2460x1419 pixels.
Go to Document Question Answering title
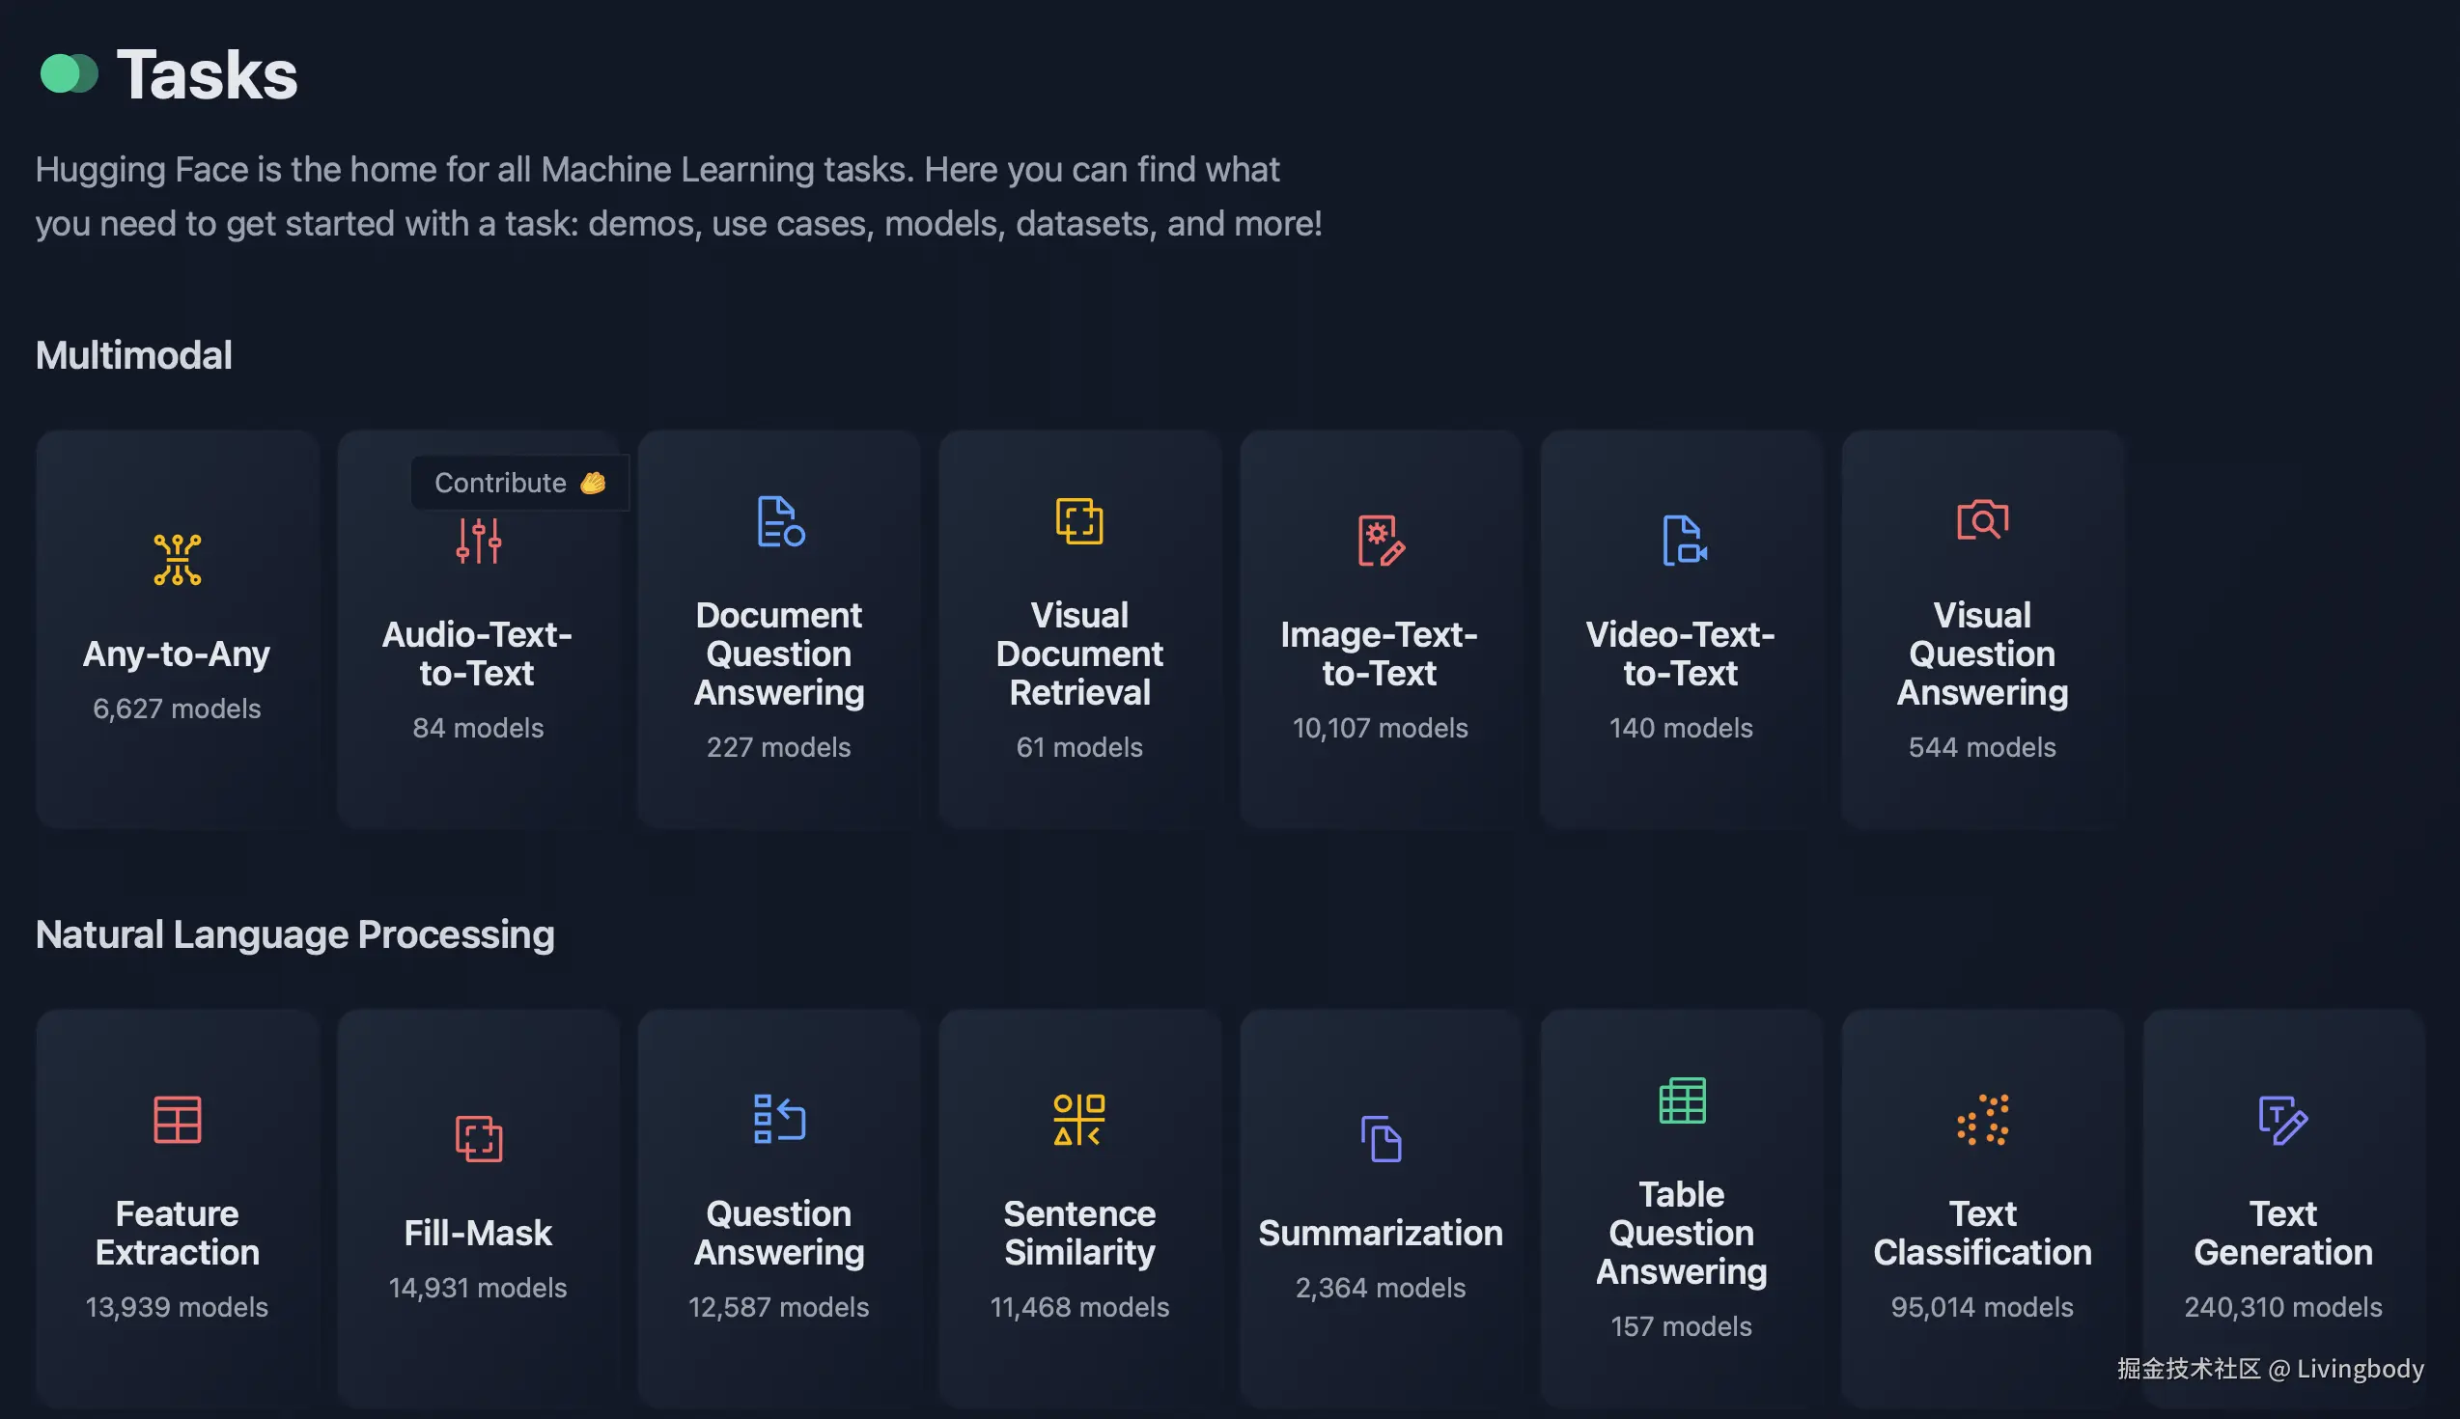779,654
